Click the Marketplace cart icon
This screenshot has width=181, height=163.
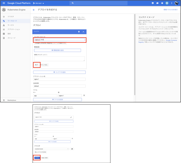pyautogui.click(x=4, y=100)
